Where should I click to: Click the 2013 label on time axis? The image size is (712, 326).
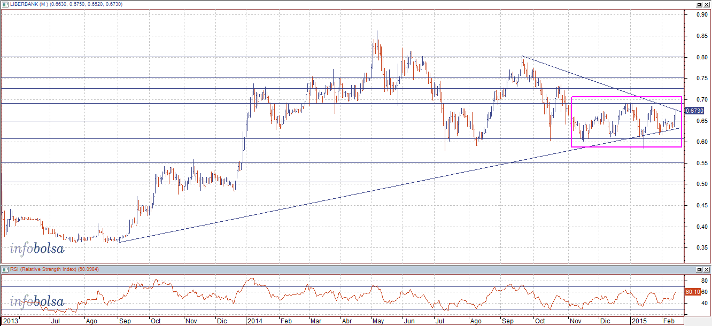pos(10,321)
